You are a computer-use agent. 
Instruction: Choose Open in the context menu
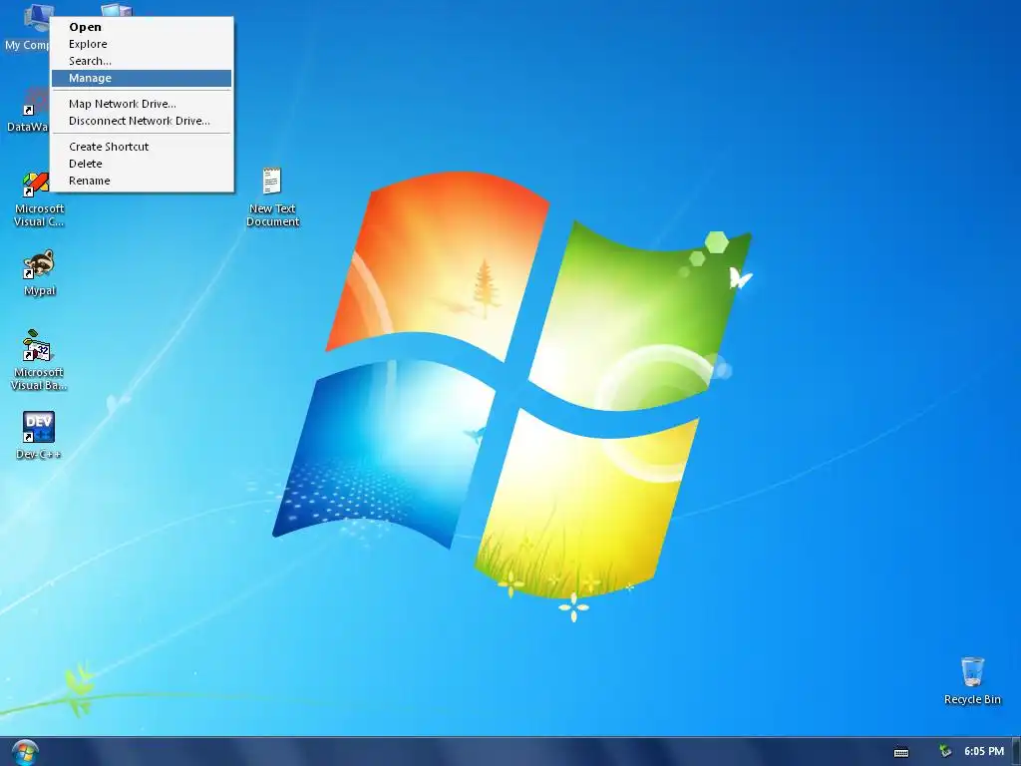(142, 27)
